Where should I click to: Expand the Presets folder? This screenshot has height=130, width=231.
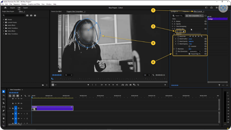(x=3, y=19)
